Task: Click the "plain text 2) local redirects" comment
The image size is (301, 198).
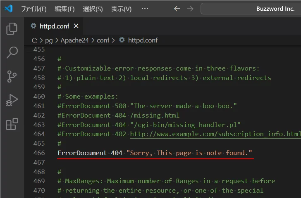Action: click(x=164, y=78)
